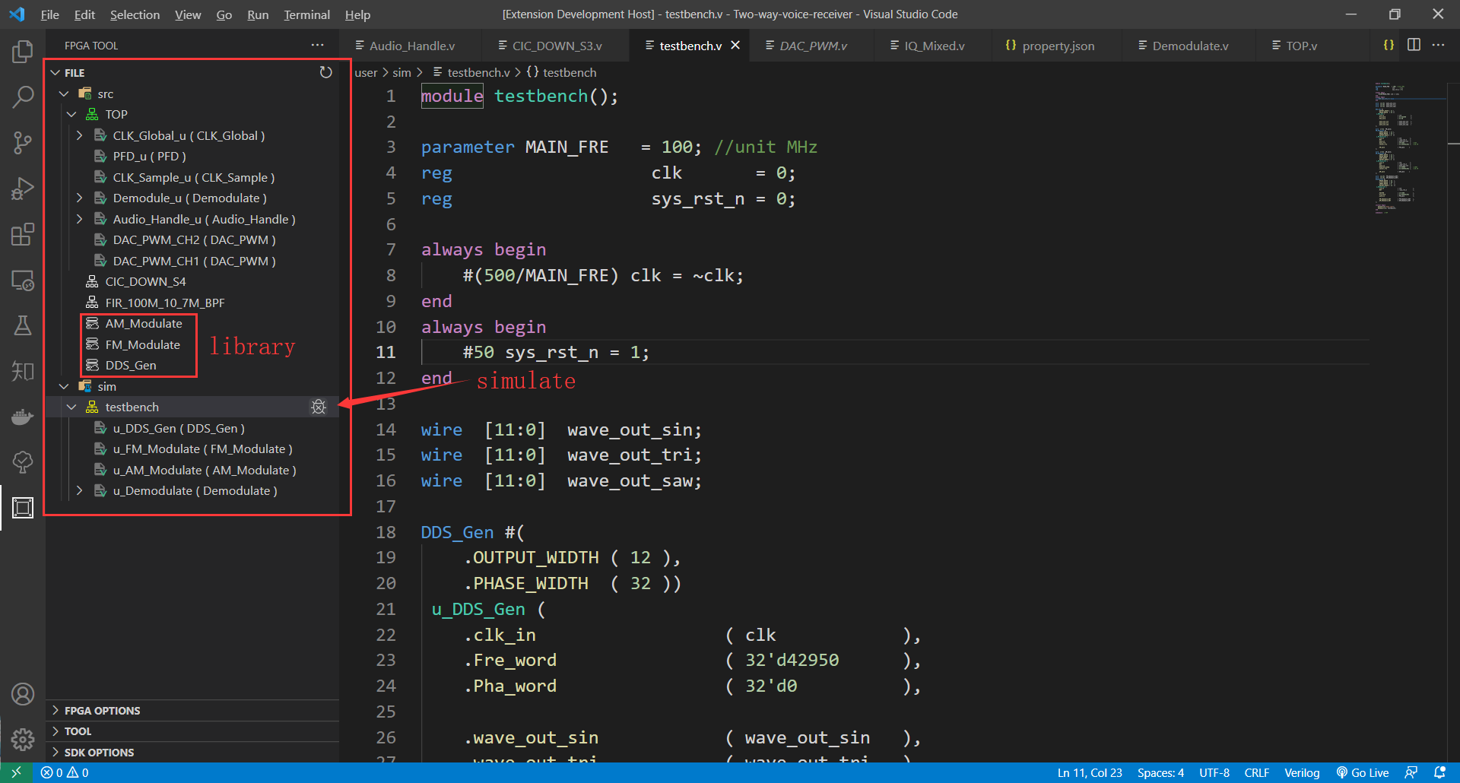Select u_FM_Modulate ( FM_Modulate ) item
Viewport: 1460px width, 783px height.
[x=192, y=449]
